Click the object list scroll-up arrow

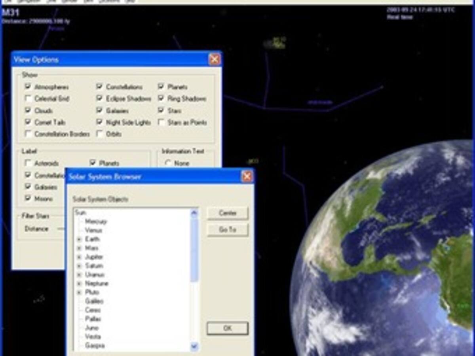194,213
